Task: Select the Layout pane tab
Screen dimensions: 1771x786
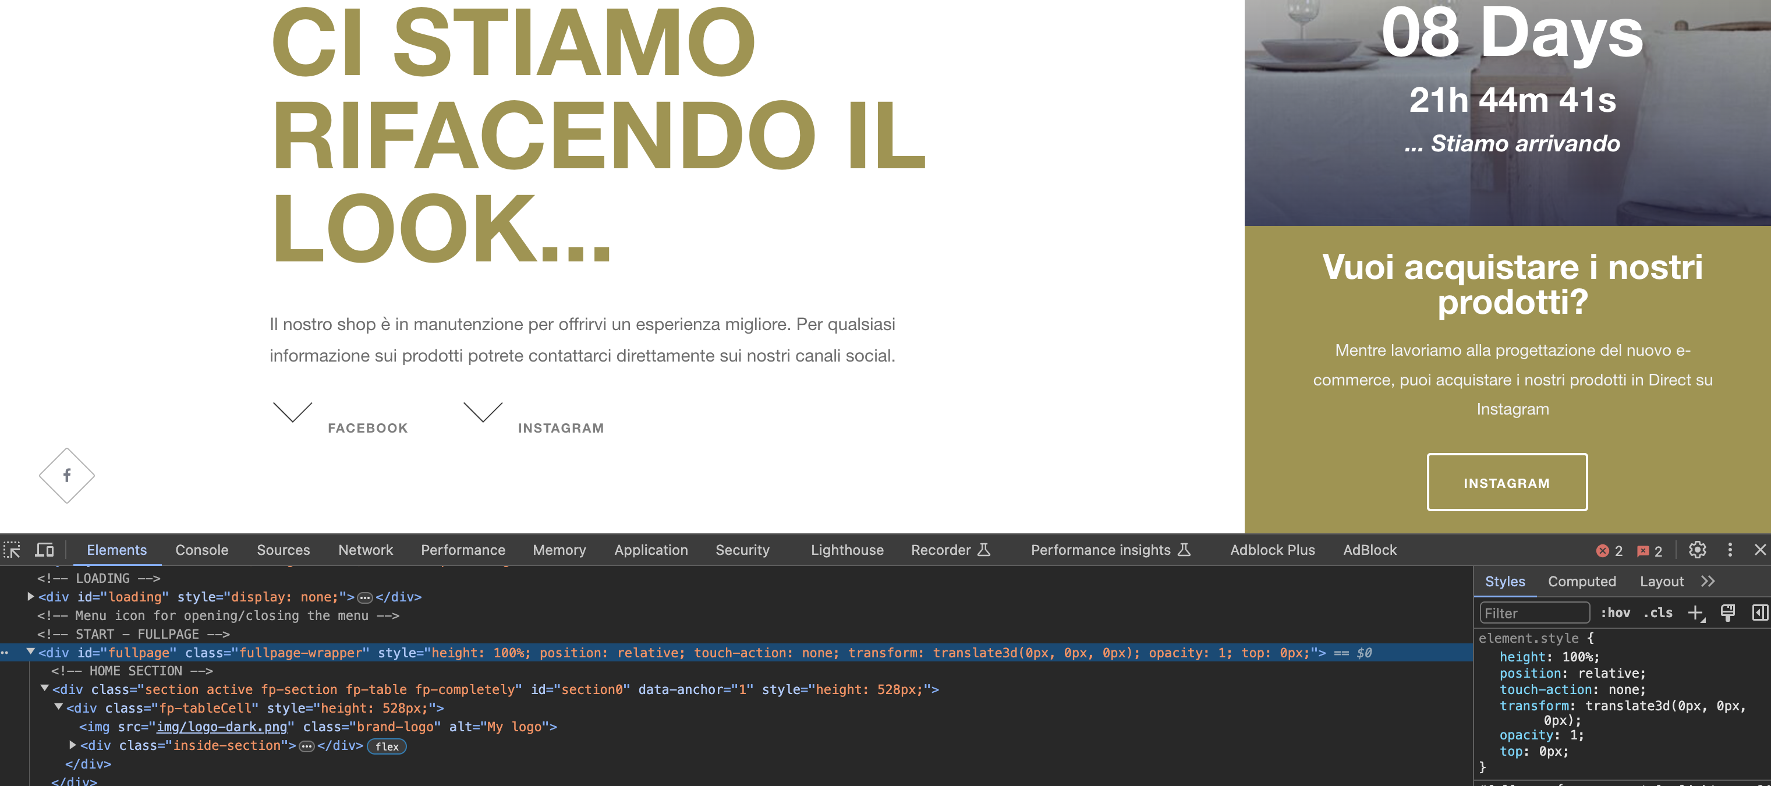Action: [1661, 582]
